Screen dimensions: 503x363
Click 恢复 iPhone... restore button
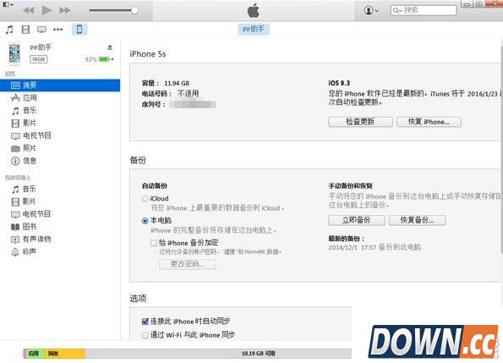[x=429, y=122]
